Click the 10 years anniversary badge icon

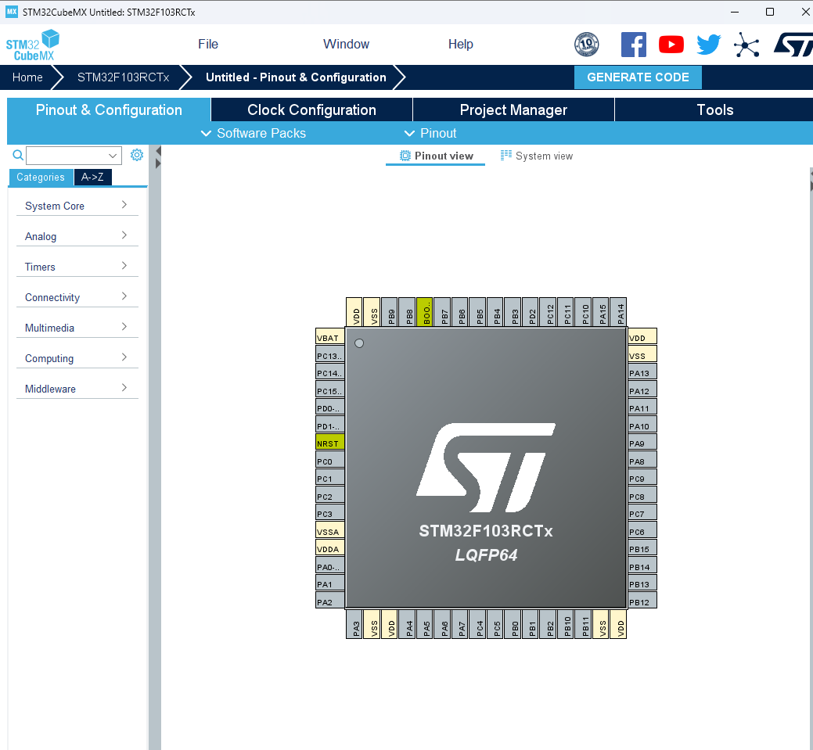click(586, 45)
